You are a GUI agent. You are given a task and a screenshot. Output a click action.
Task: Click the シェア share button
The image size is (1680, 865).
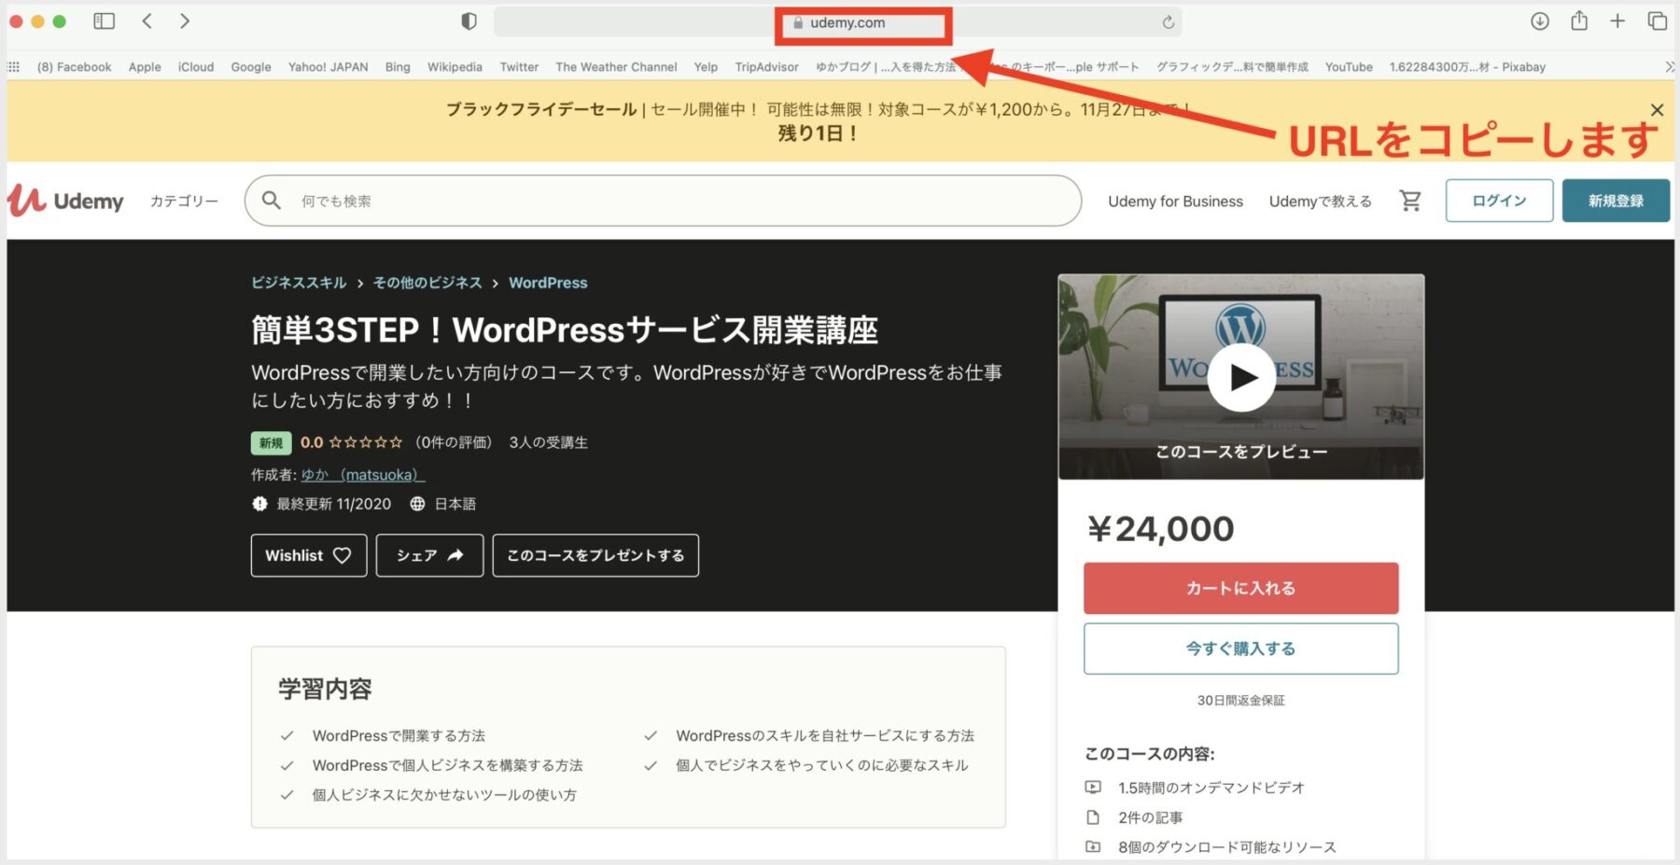(x=429, y=555)
